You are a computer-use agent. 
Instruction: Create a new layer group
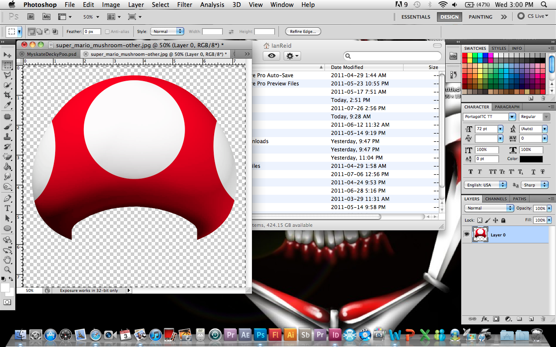(519, 319)
